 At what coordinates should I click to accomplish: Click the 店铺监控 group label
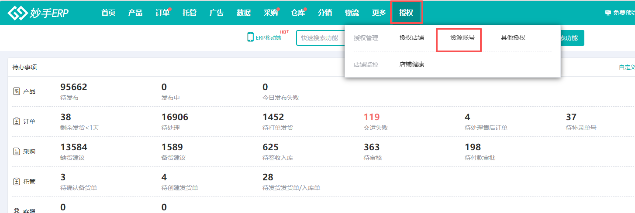click(366, 64)
